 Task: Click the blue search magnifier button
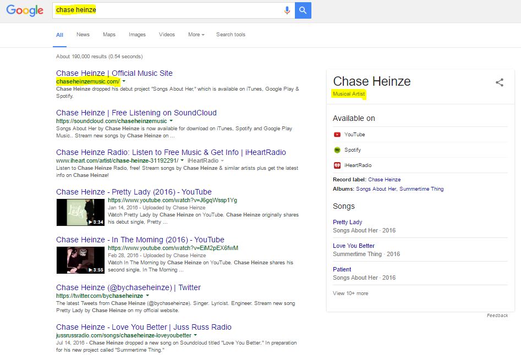[303, 10]
